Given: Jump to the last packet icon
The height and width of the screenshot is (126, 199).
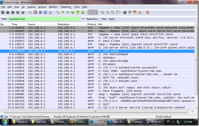Looking at the screenshot, I should [83, 12].
